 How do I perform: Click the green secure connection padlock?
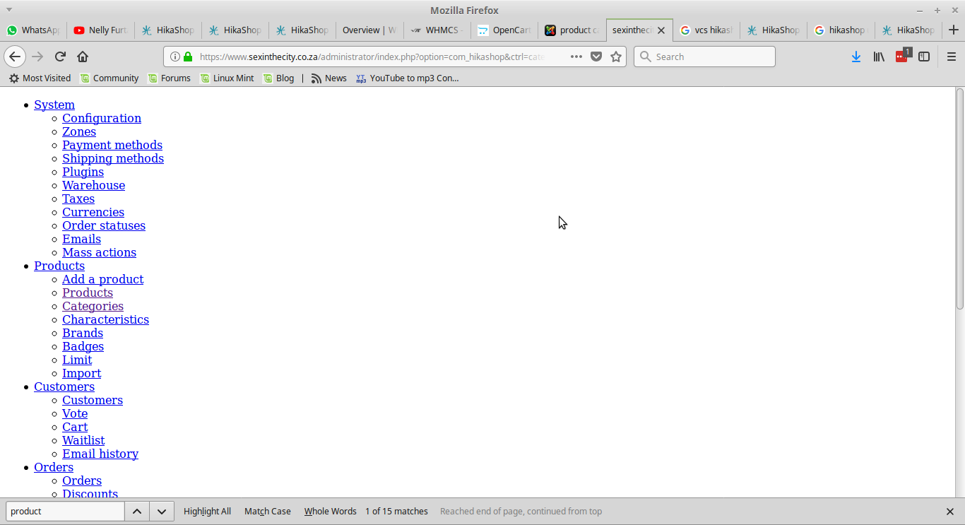[187, 57]
